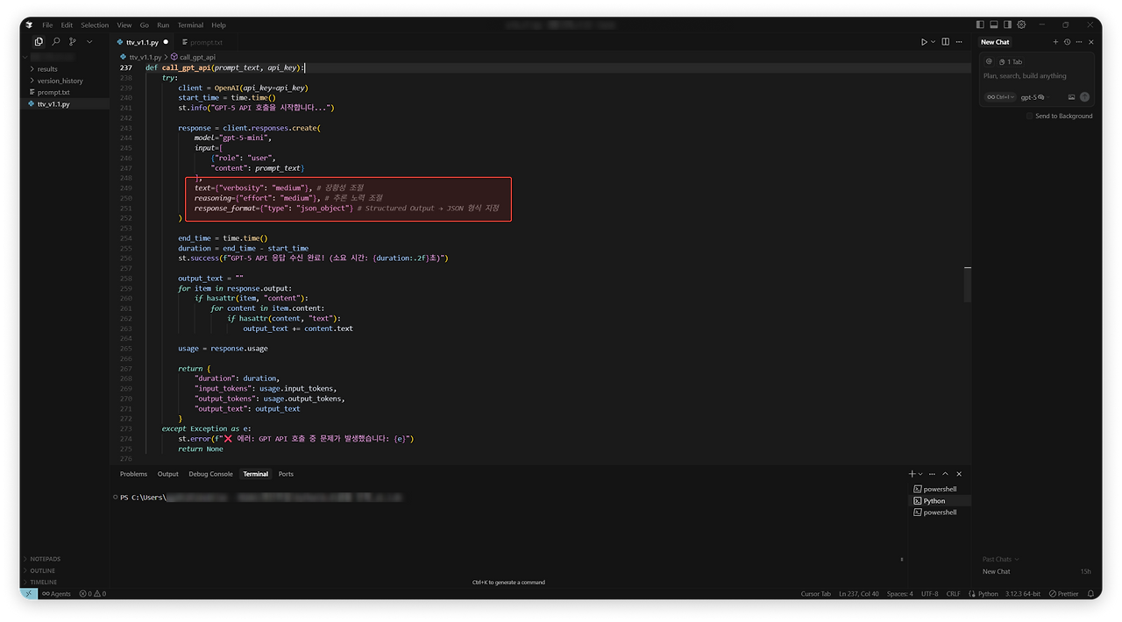
Task: Open editor more actions menu
Action: click(958, 42)
